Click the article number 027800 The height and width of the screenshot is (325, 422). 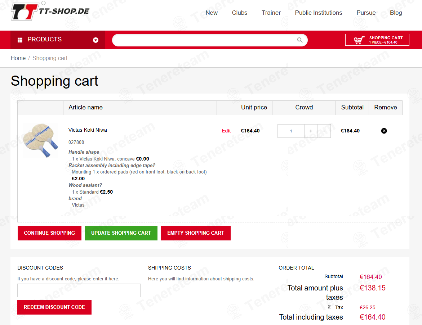pyautogui.click(x=76, y=142)
